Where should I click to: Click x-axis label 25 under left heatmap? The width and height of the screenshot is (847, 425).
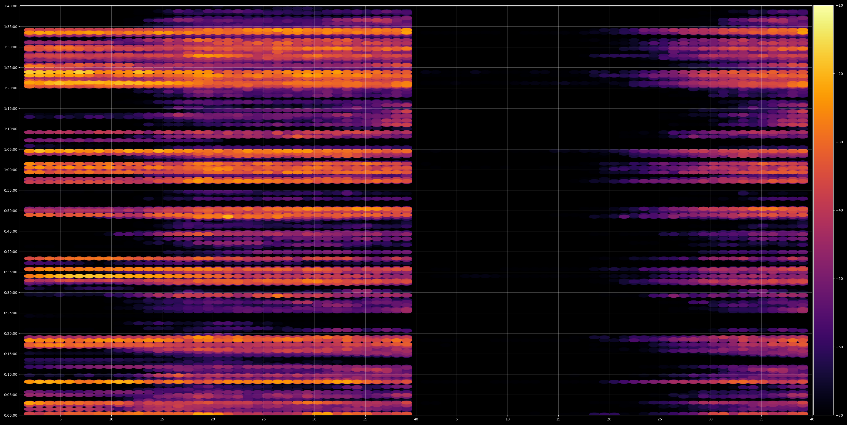click(264, 419)
